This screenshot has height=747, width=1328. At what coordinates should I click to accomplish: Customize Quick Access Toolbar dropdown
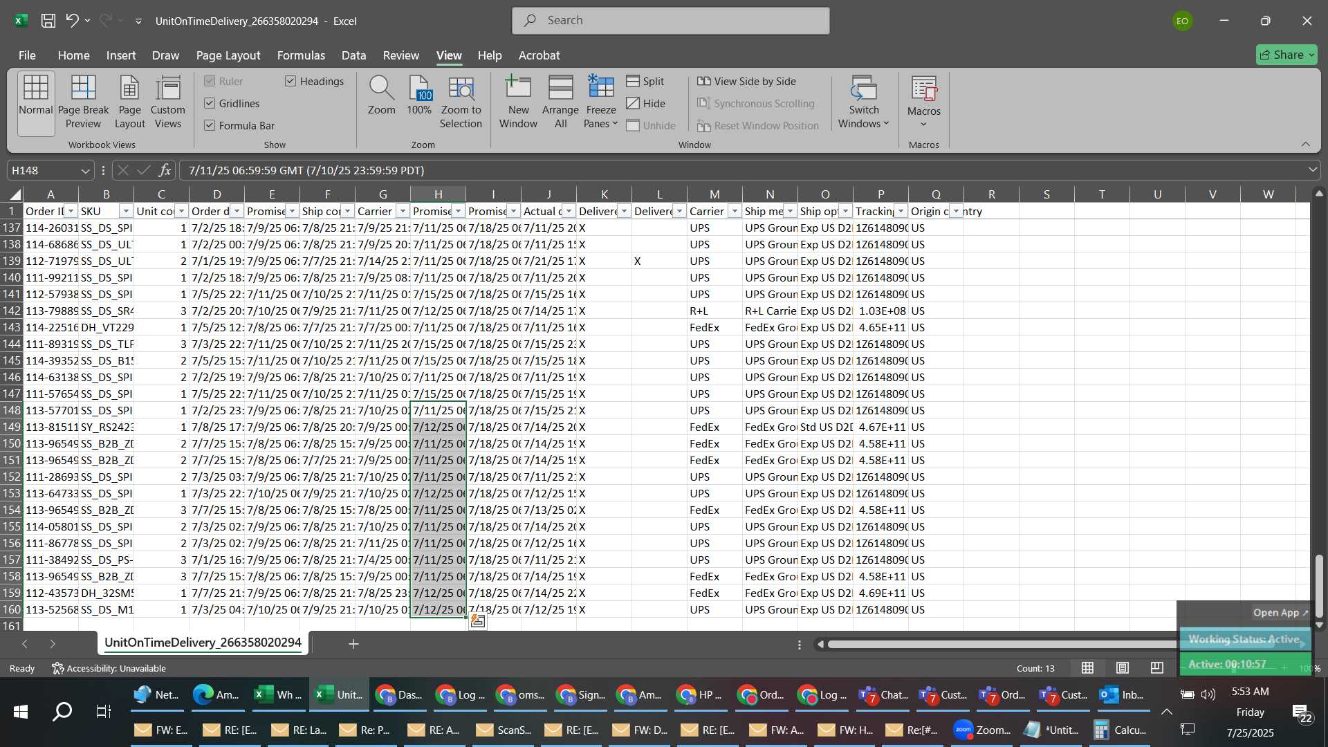coord(138,21)
